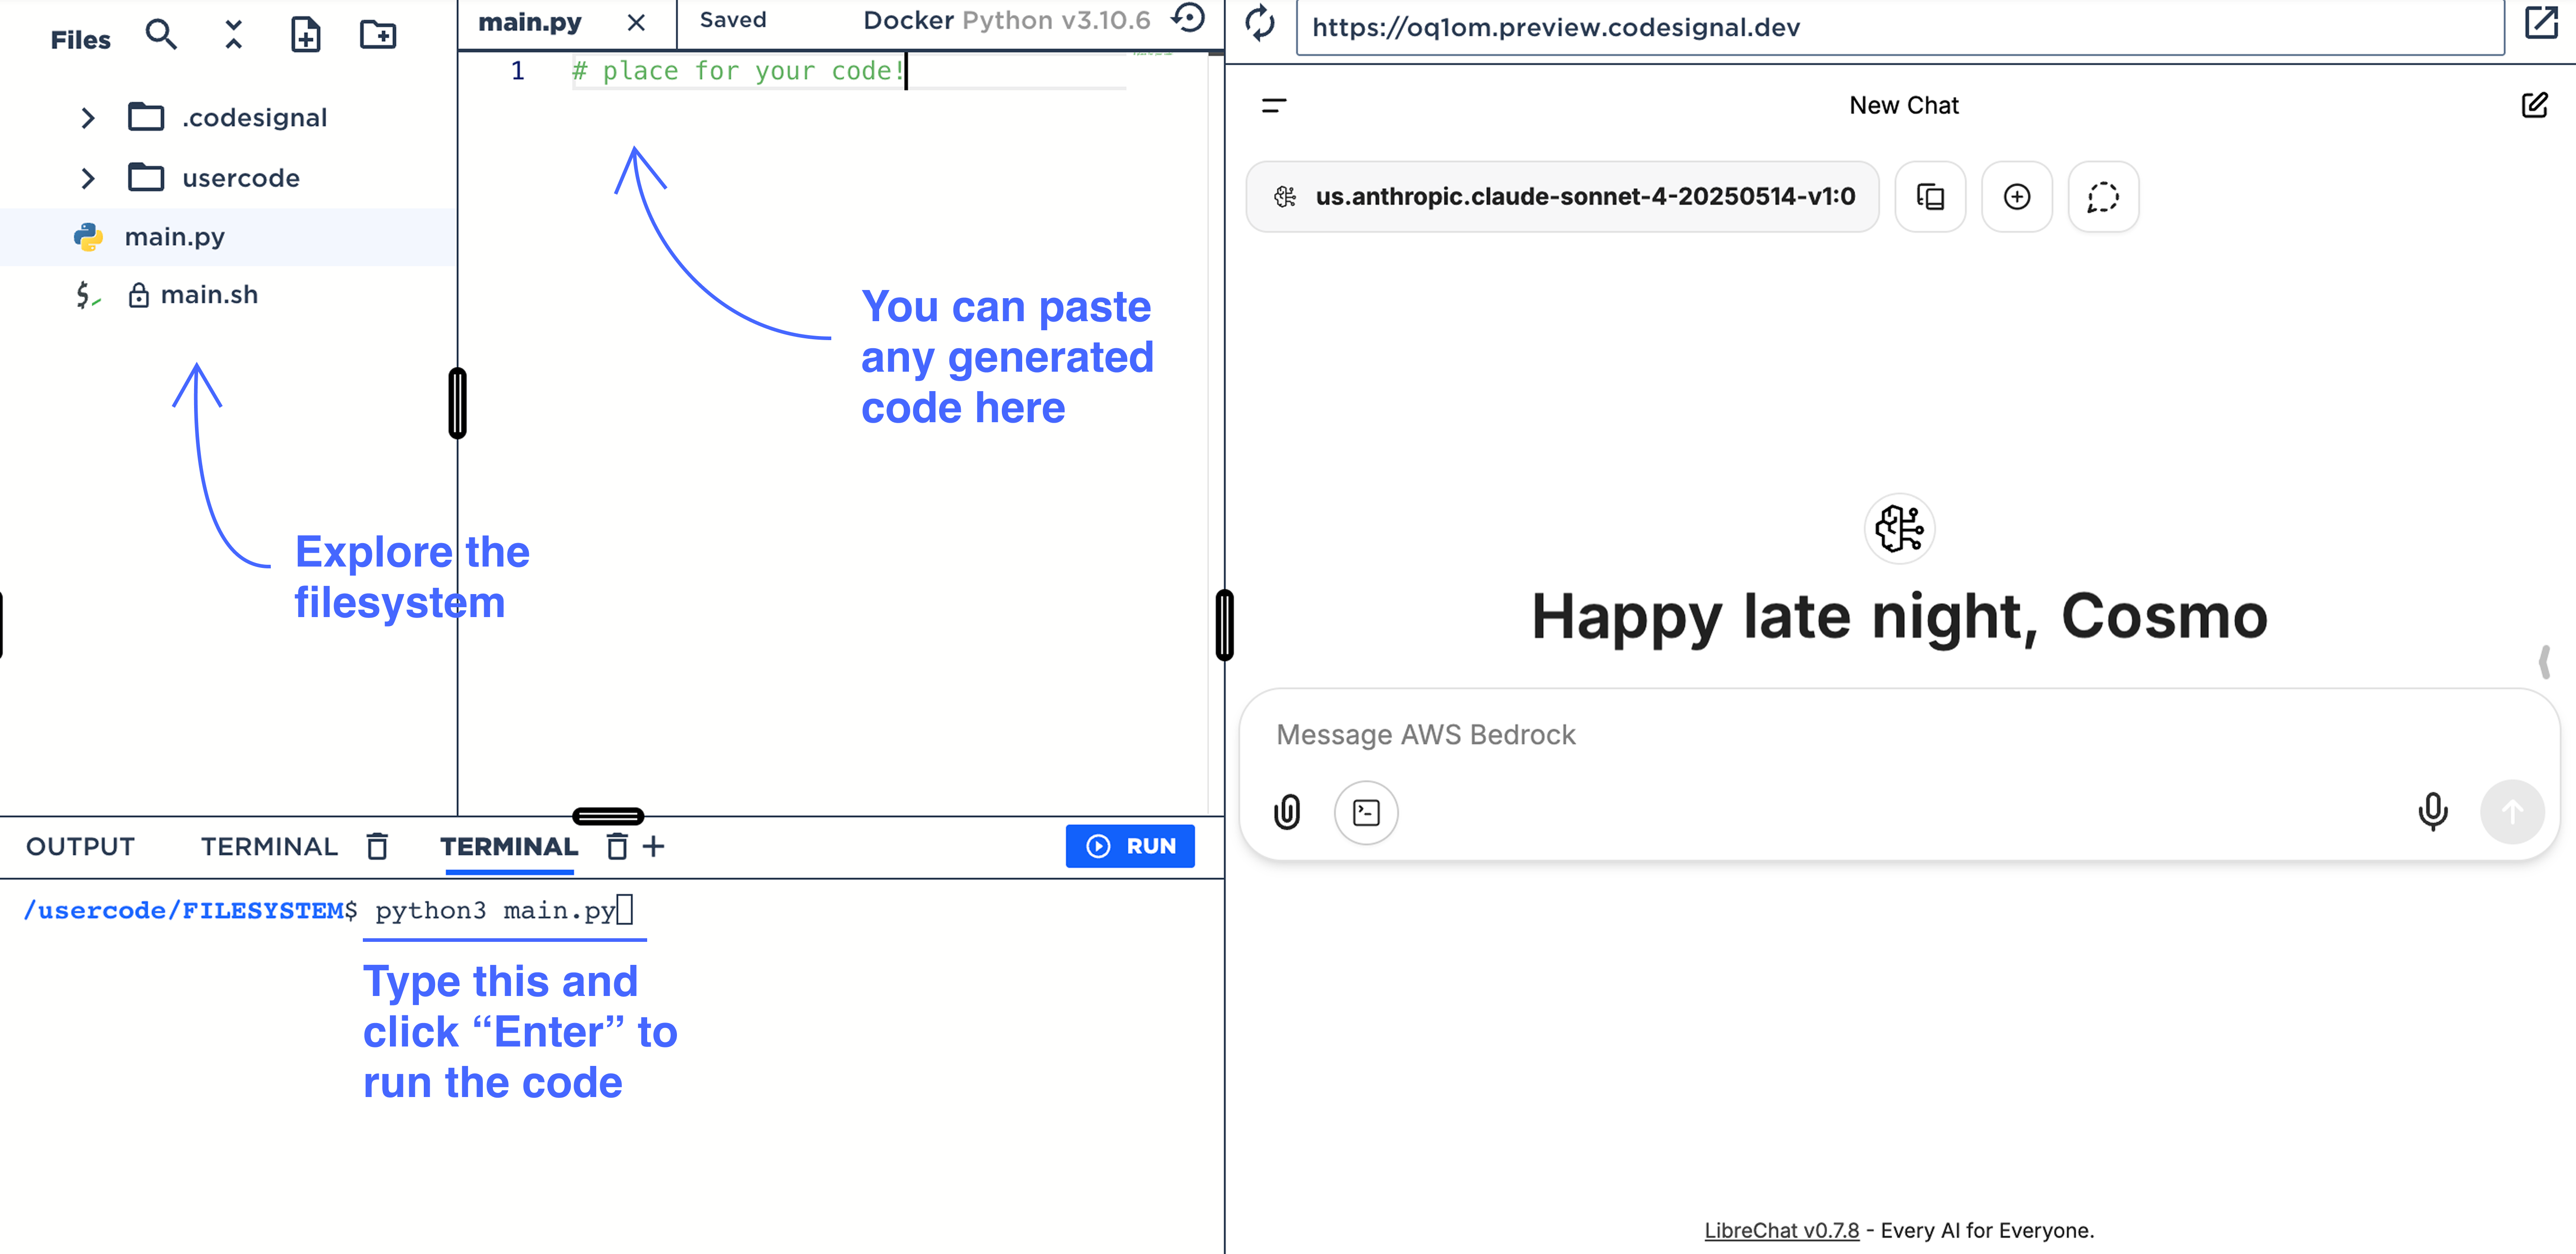
Task: Click the RUN button
Action: [x=1130, y=846]
